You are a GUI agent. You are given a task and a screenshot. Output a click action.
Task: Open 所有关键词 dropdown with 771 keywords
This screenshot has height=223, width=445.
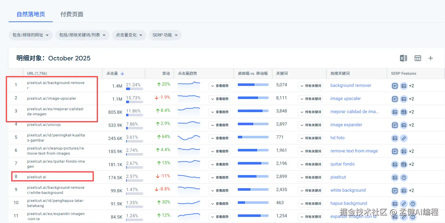(x=310, y=138)
